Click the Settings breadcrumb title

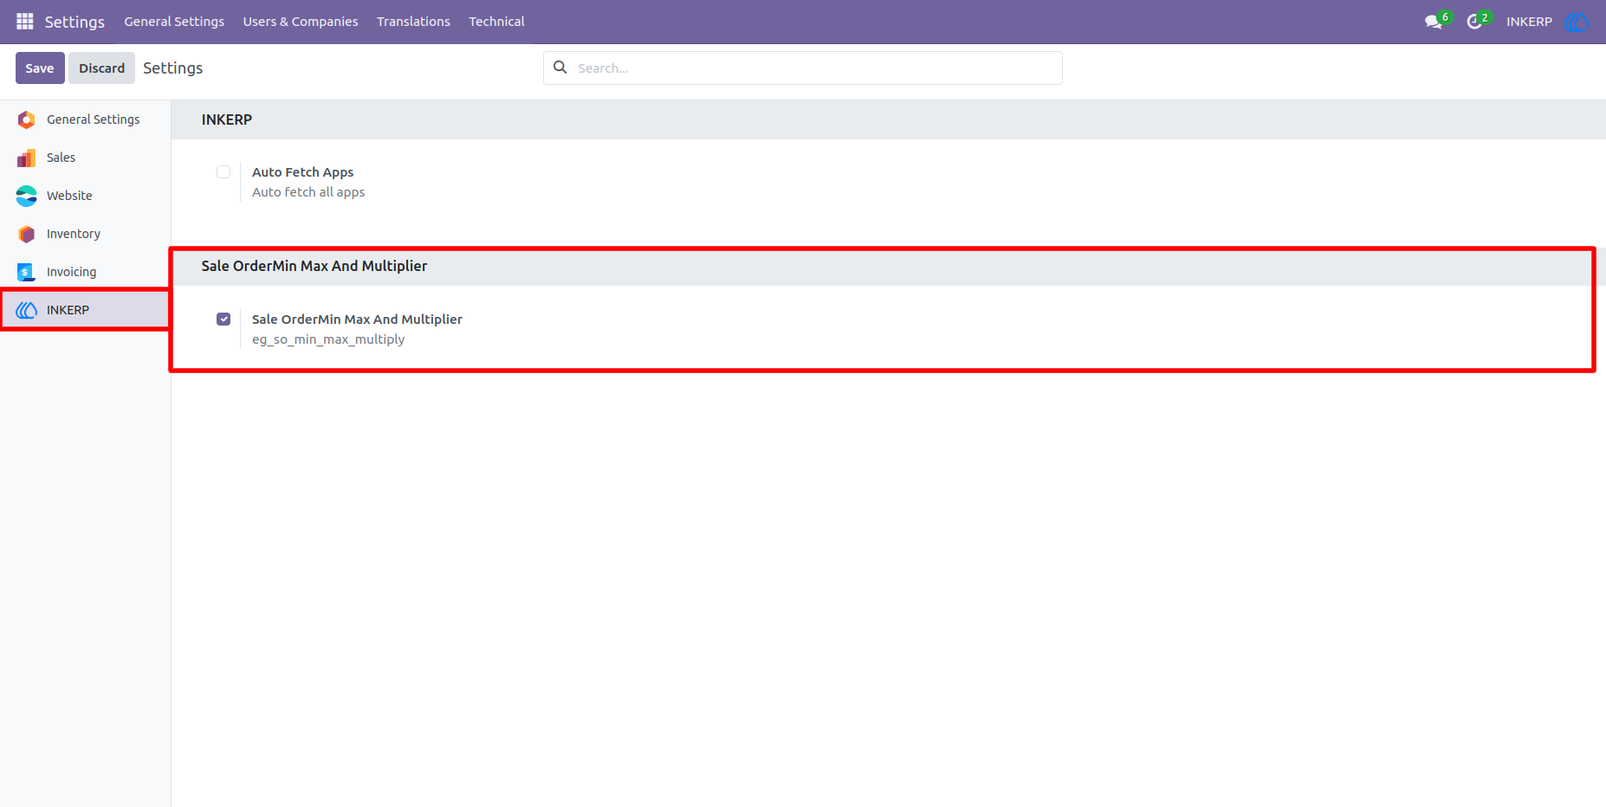tap(172, 68)
